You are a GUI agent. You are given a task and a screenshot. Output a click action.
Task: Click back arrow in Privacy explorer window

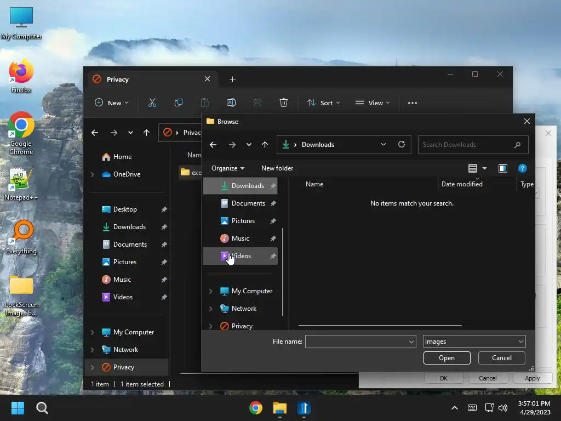95,133
